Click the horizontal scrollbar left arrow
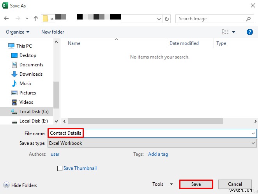Viewport: 258px width, 194px height. point(64,121)
